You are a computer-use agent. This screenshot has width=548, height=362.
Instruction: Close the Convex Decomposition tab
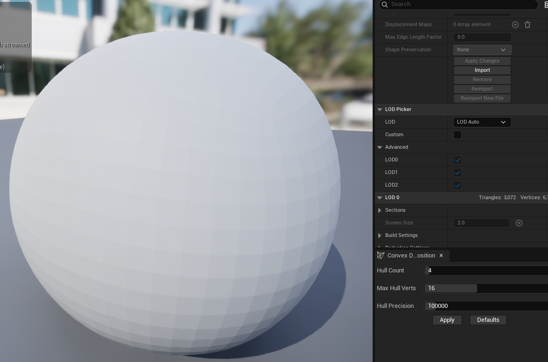pos(441,256)
